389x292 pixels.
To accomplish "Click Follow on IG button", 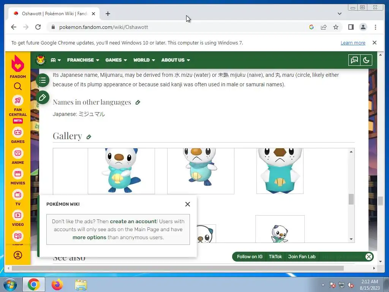I will [250, 257].
